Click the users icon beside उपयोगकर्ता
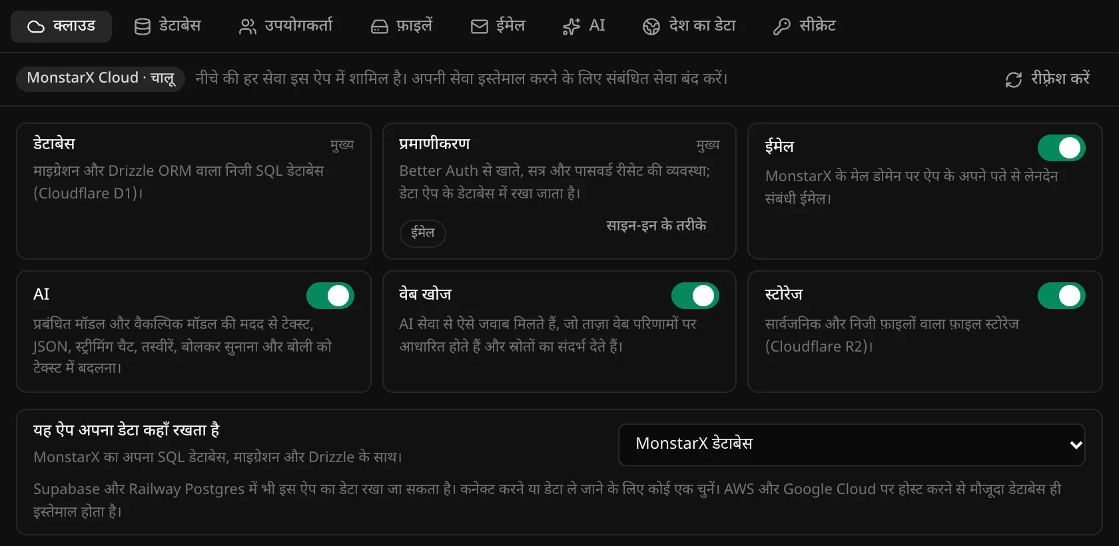1119x546 pixels. coord(248,27)
